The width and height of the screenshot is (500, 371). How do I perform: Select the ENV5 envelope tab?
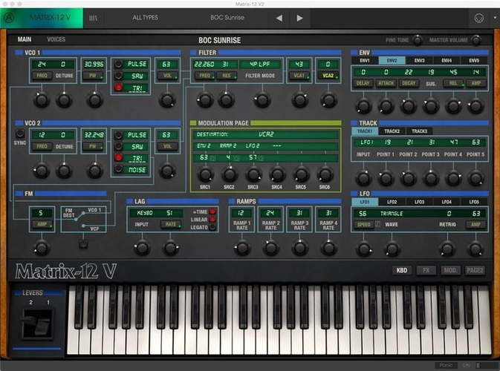coord(474,61)
